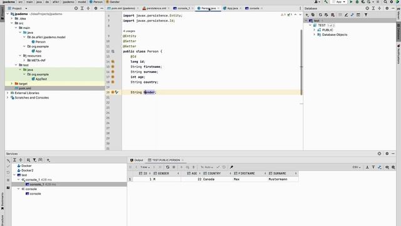Collapse the test node in the Services tree
The width and height of the screenshot is (401, 226).
coord(14,175)
